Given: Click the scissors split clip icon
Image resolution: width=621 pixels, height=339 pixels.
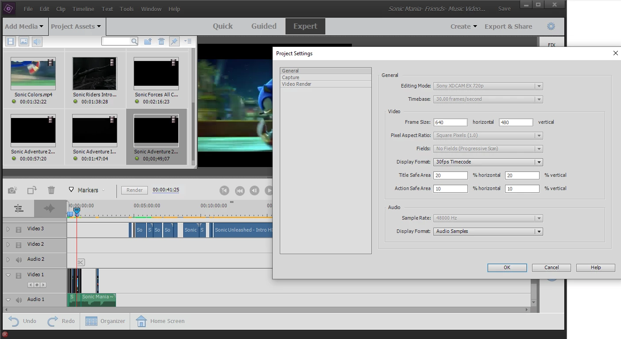Looking at the screenshot, I should tap(81, 263).
